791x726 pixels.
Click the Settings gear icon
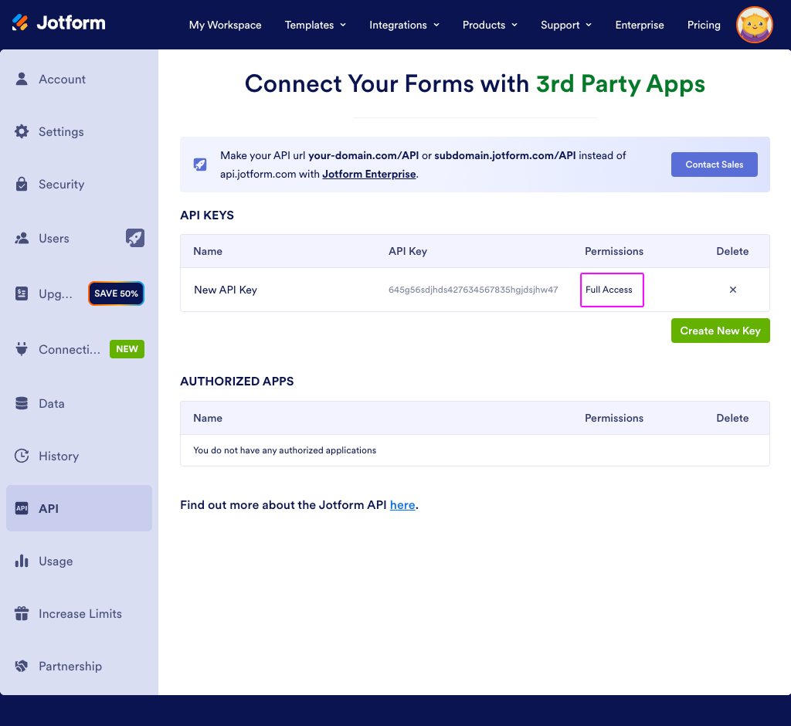point(22,131)
